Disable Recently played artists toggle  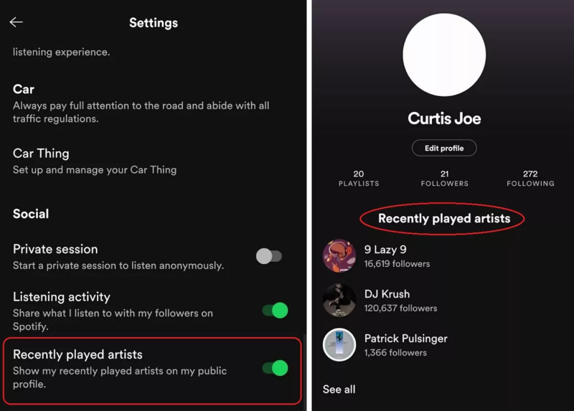click(x=276, y=368)
